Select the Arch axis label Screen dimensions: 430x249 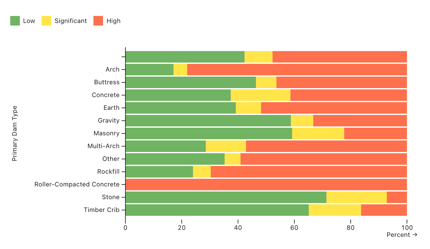coord(112,70)
